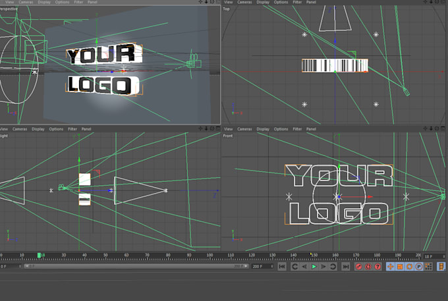Jump to the start of the animation
The height and width of the screenshot is (301, 448).
pos(282,267)
